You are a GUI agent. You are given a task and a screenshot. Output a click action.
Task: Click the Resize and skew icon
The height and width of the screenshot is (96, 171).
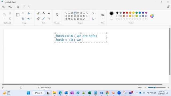click(x=23, y=19)
